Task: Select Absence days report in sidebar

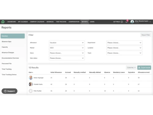Action: 6,41
